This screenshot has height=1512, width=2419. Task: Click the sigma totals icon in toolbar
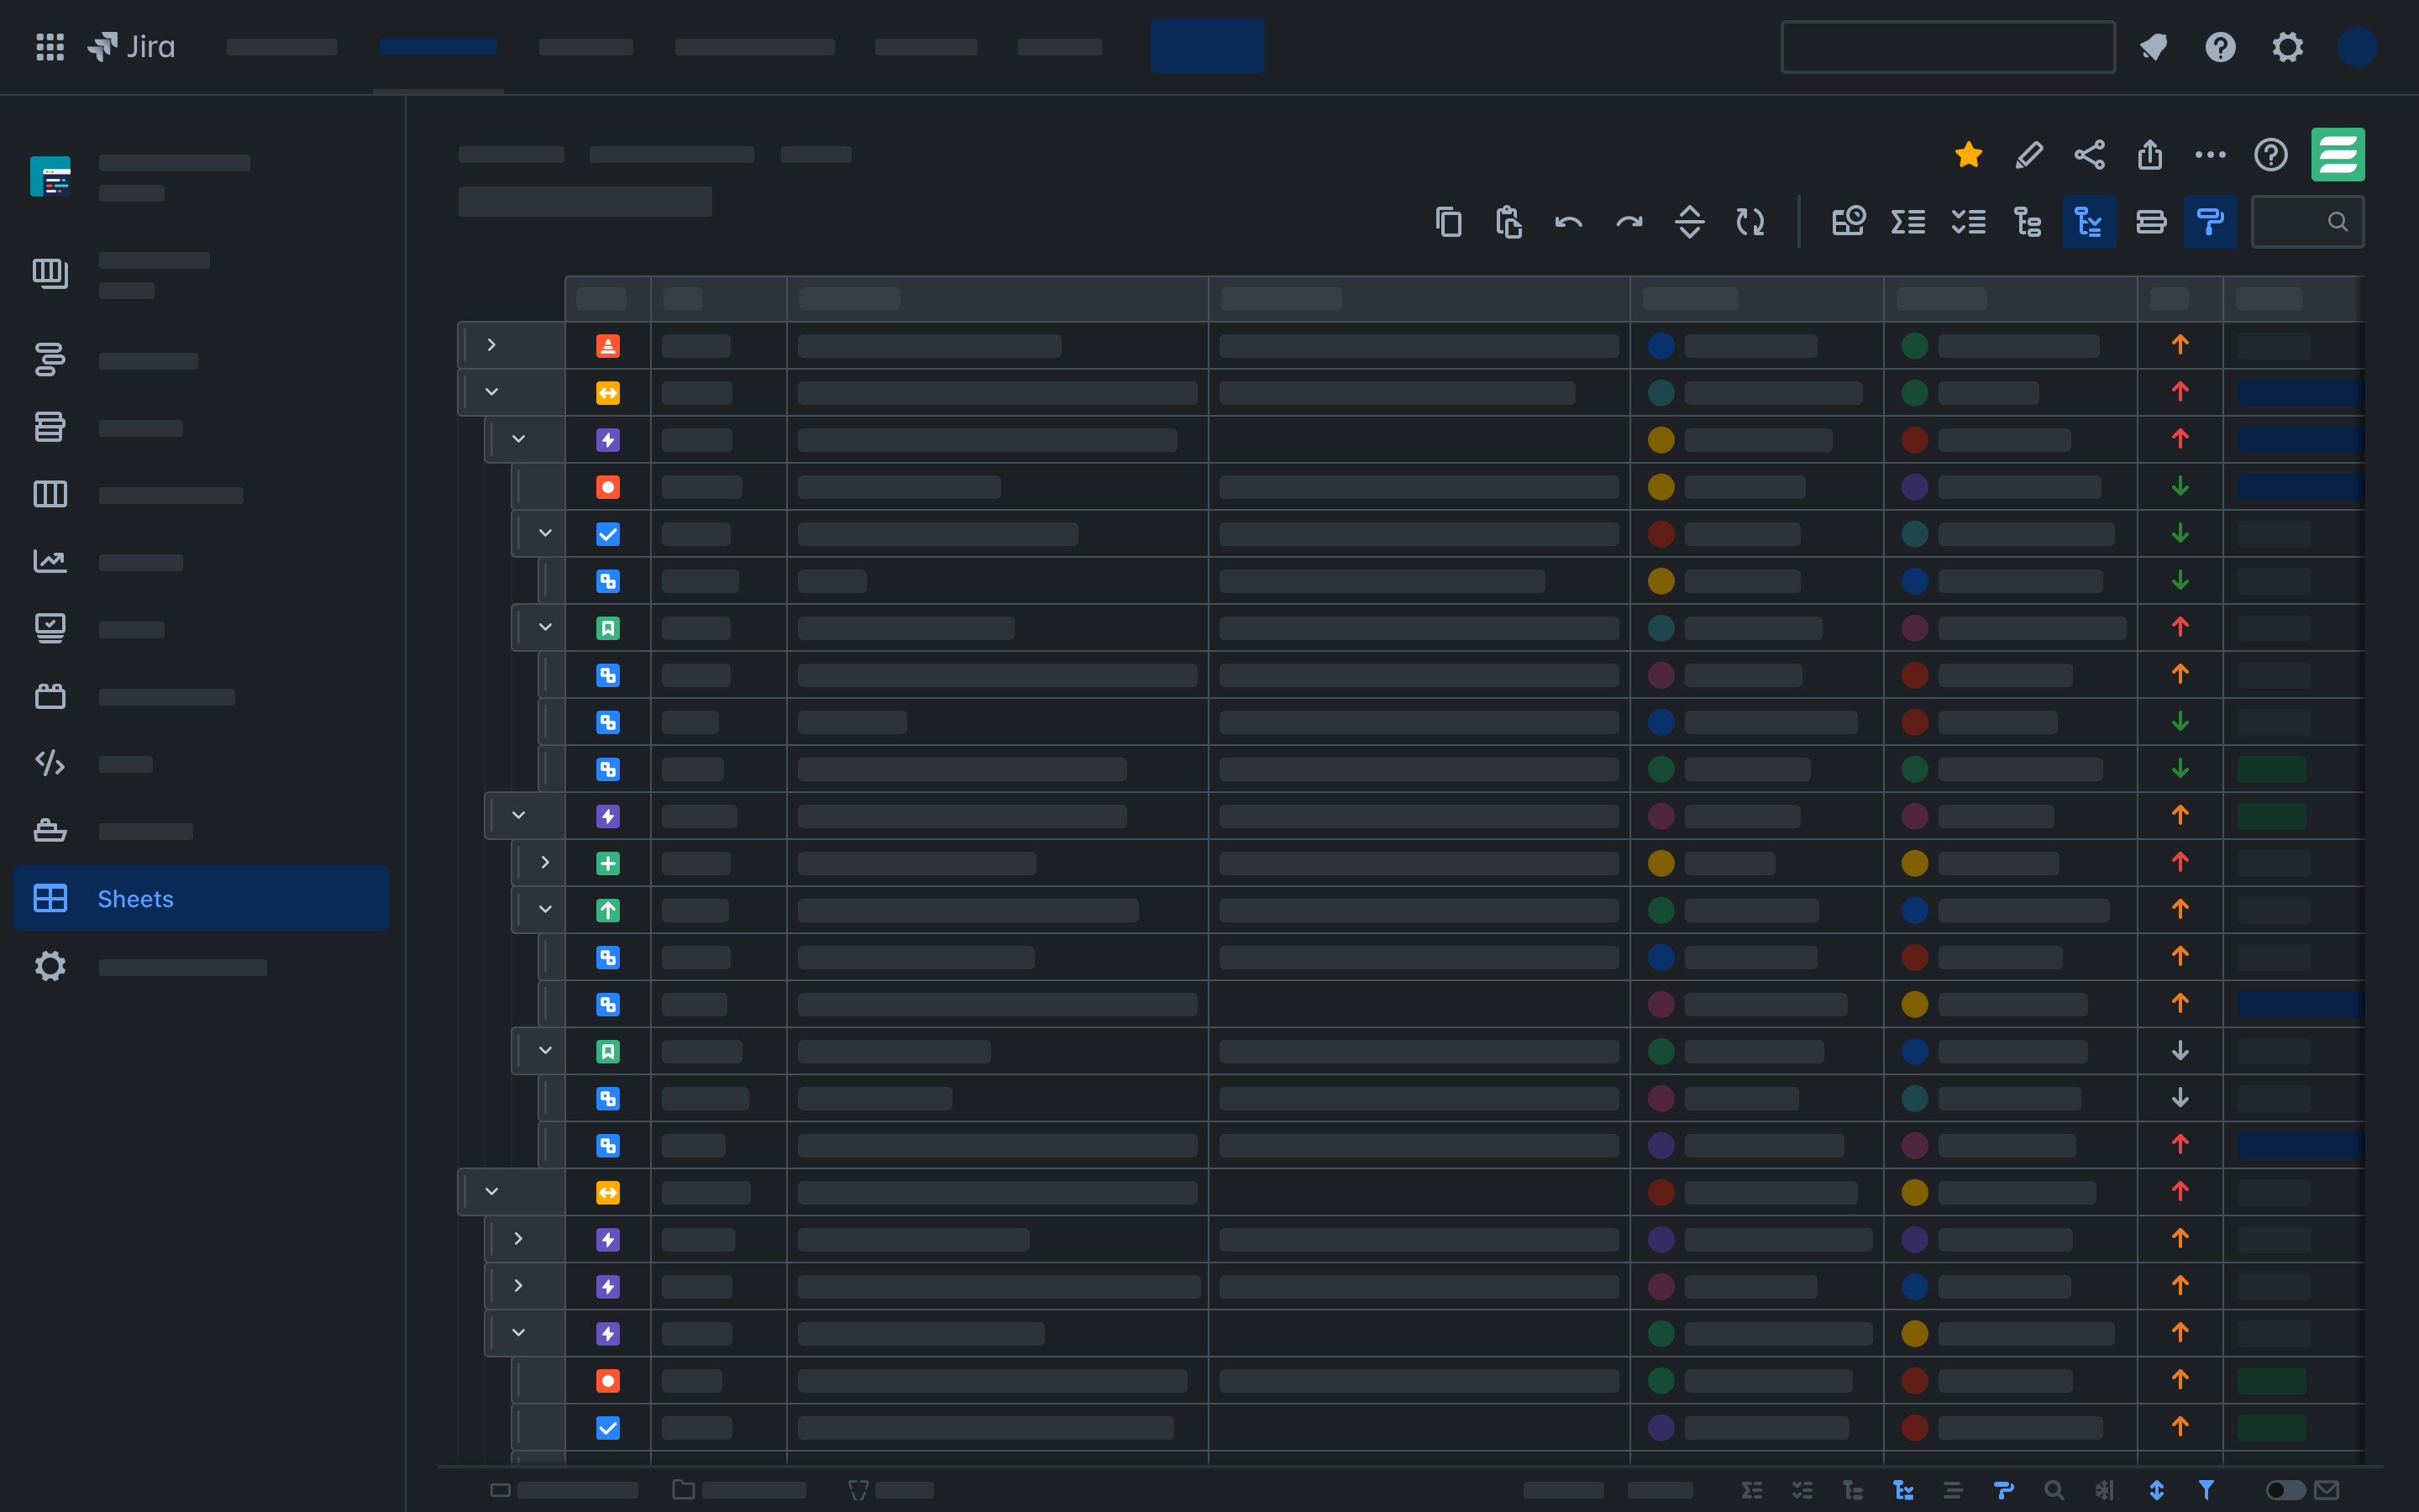click(x=1907, y=222)
